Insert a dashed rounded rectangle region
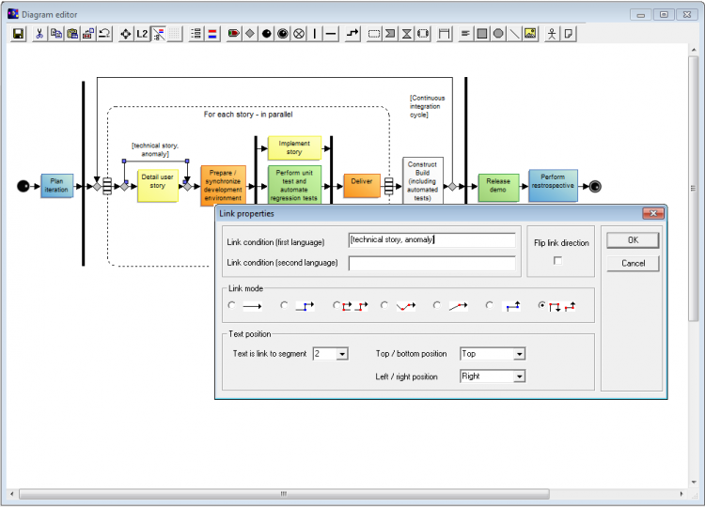Screen dimensions: 705x507 click(374, 34)
